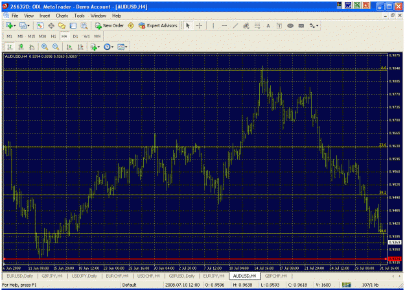Select the Vertical Line drawing tool
Screen dimensions: 405x290
click(x=213, y=25)
